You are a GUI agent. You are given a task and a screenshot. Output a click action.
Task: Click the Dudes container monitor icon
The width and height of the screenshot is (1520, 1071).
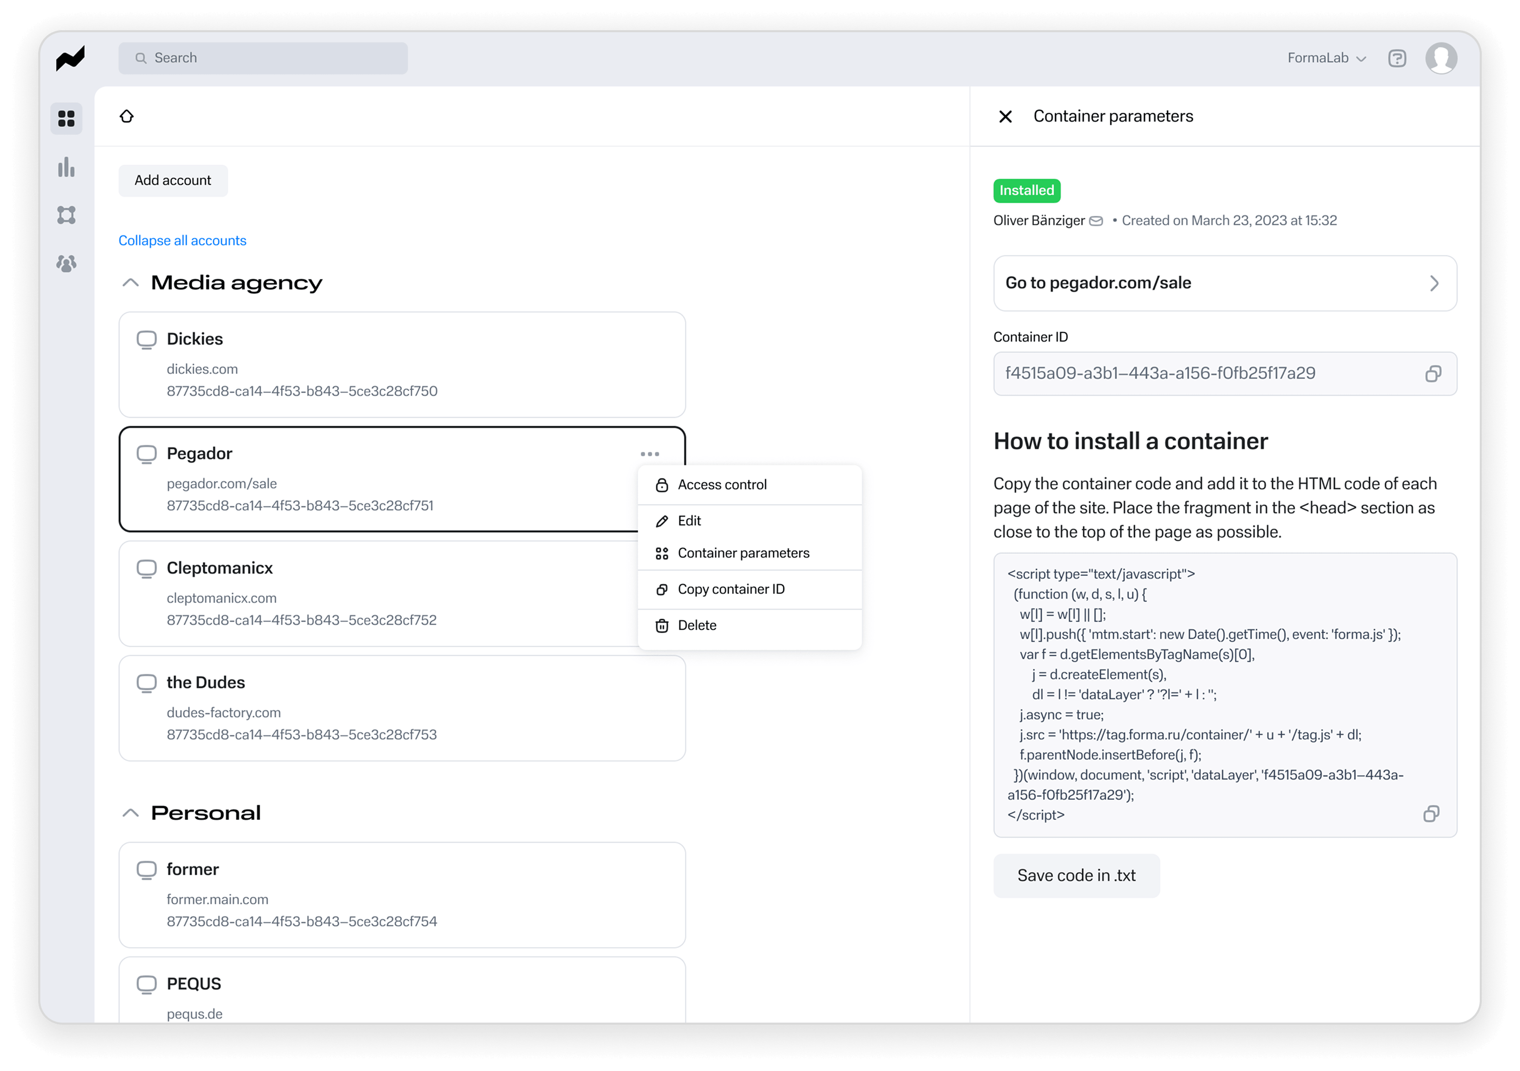point(146,683)
